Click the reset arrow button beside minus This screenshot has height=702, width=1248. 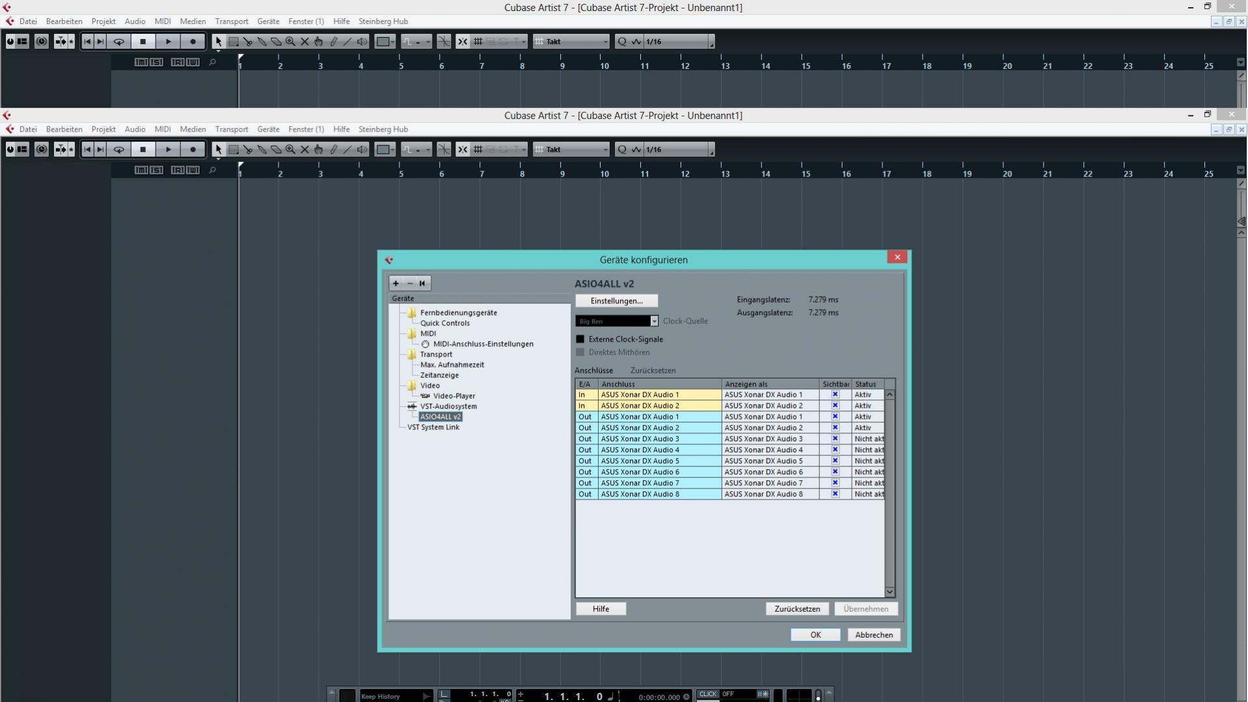tap(423, 284)
